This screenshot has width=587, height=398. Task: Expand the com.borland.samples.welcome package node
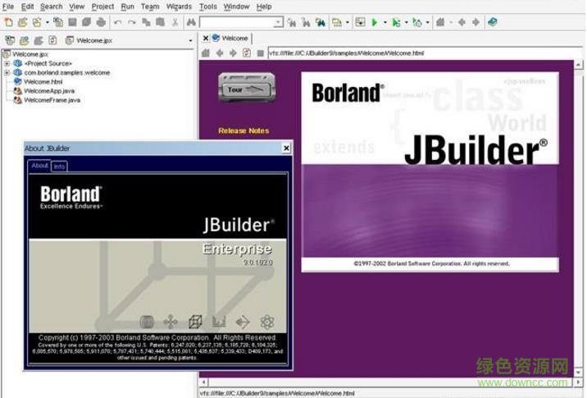click(x=7, y=72)
